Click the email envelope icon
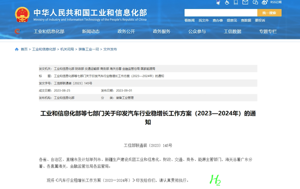Screen dimensions: 300x189 [x=245, y=2]
